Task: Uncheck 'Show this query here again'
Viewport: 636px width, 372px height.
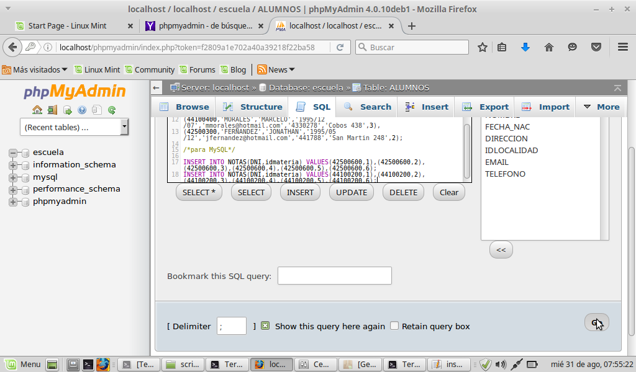Action: [265, 326]
